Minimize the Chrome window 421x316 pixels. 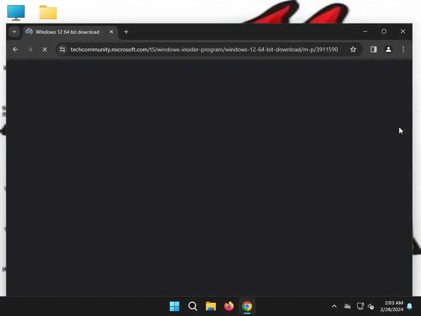pyautogui.click(x=365, y=31)
